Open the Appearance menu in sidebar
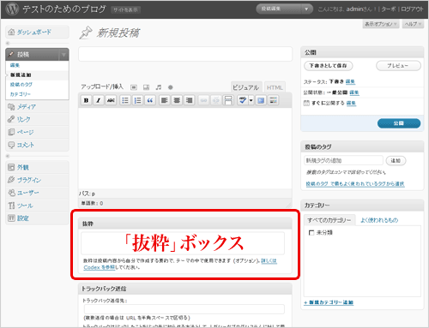Screen dimensions: 429x328 pos(37,167)
